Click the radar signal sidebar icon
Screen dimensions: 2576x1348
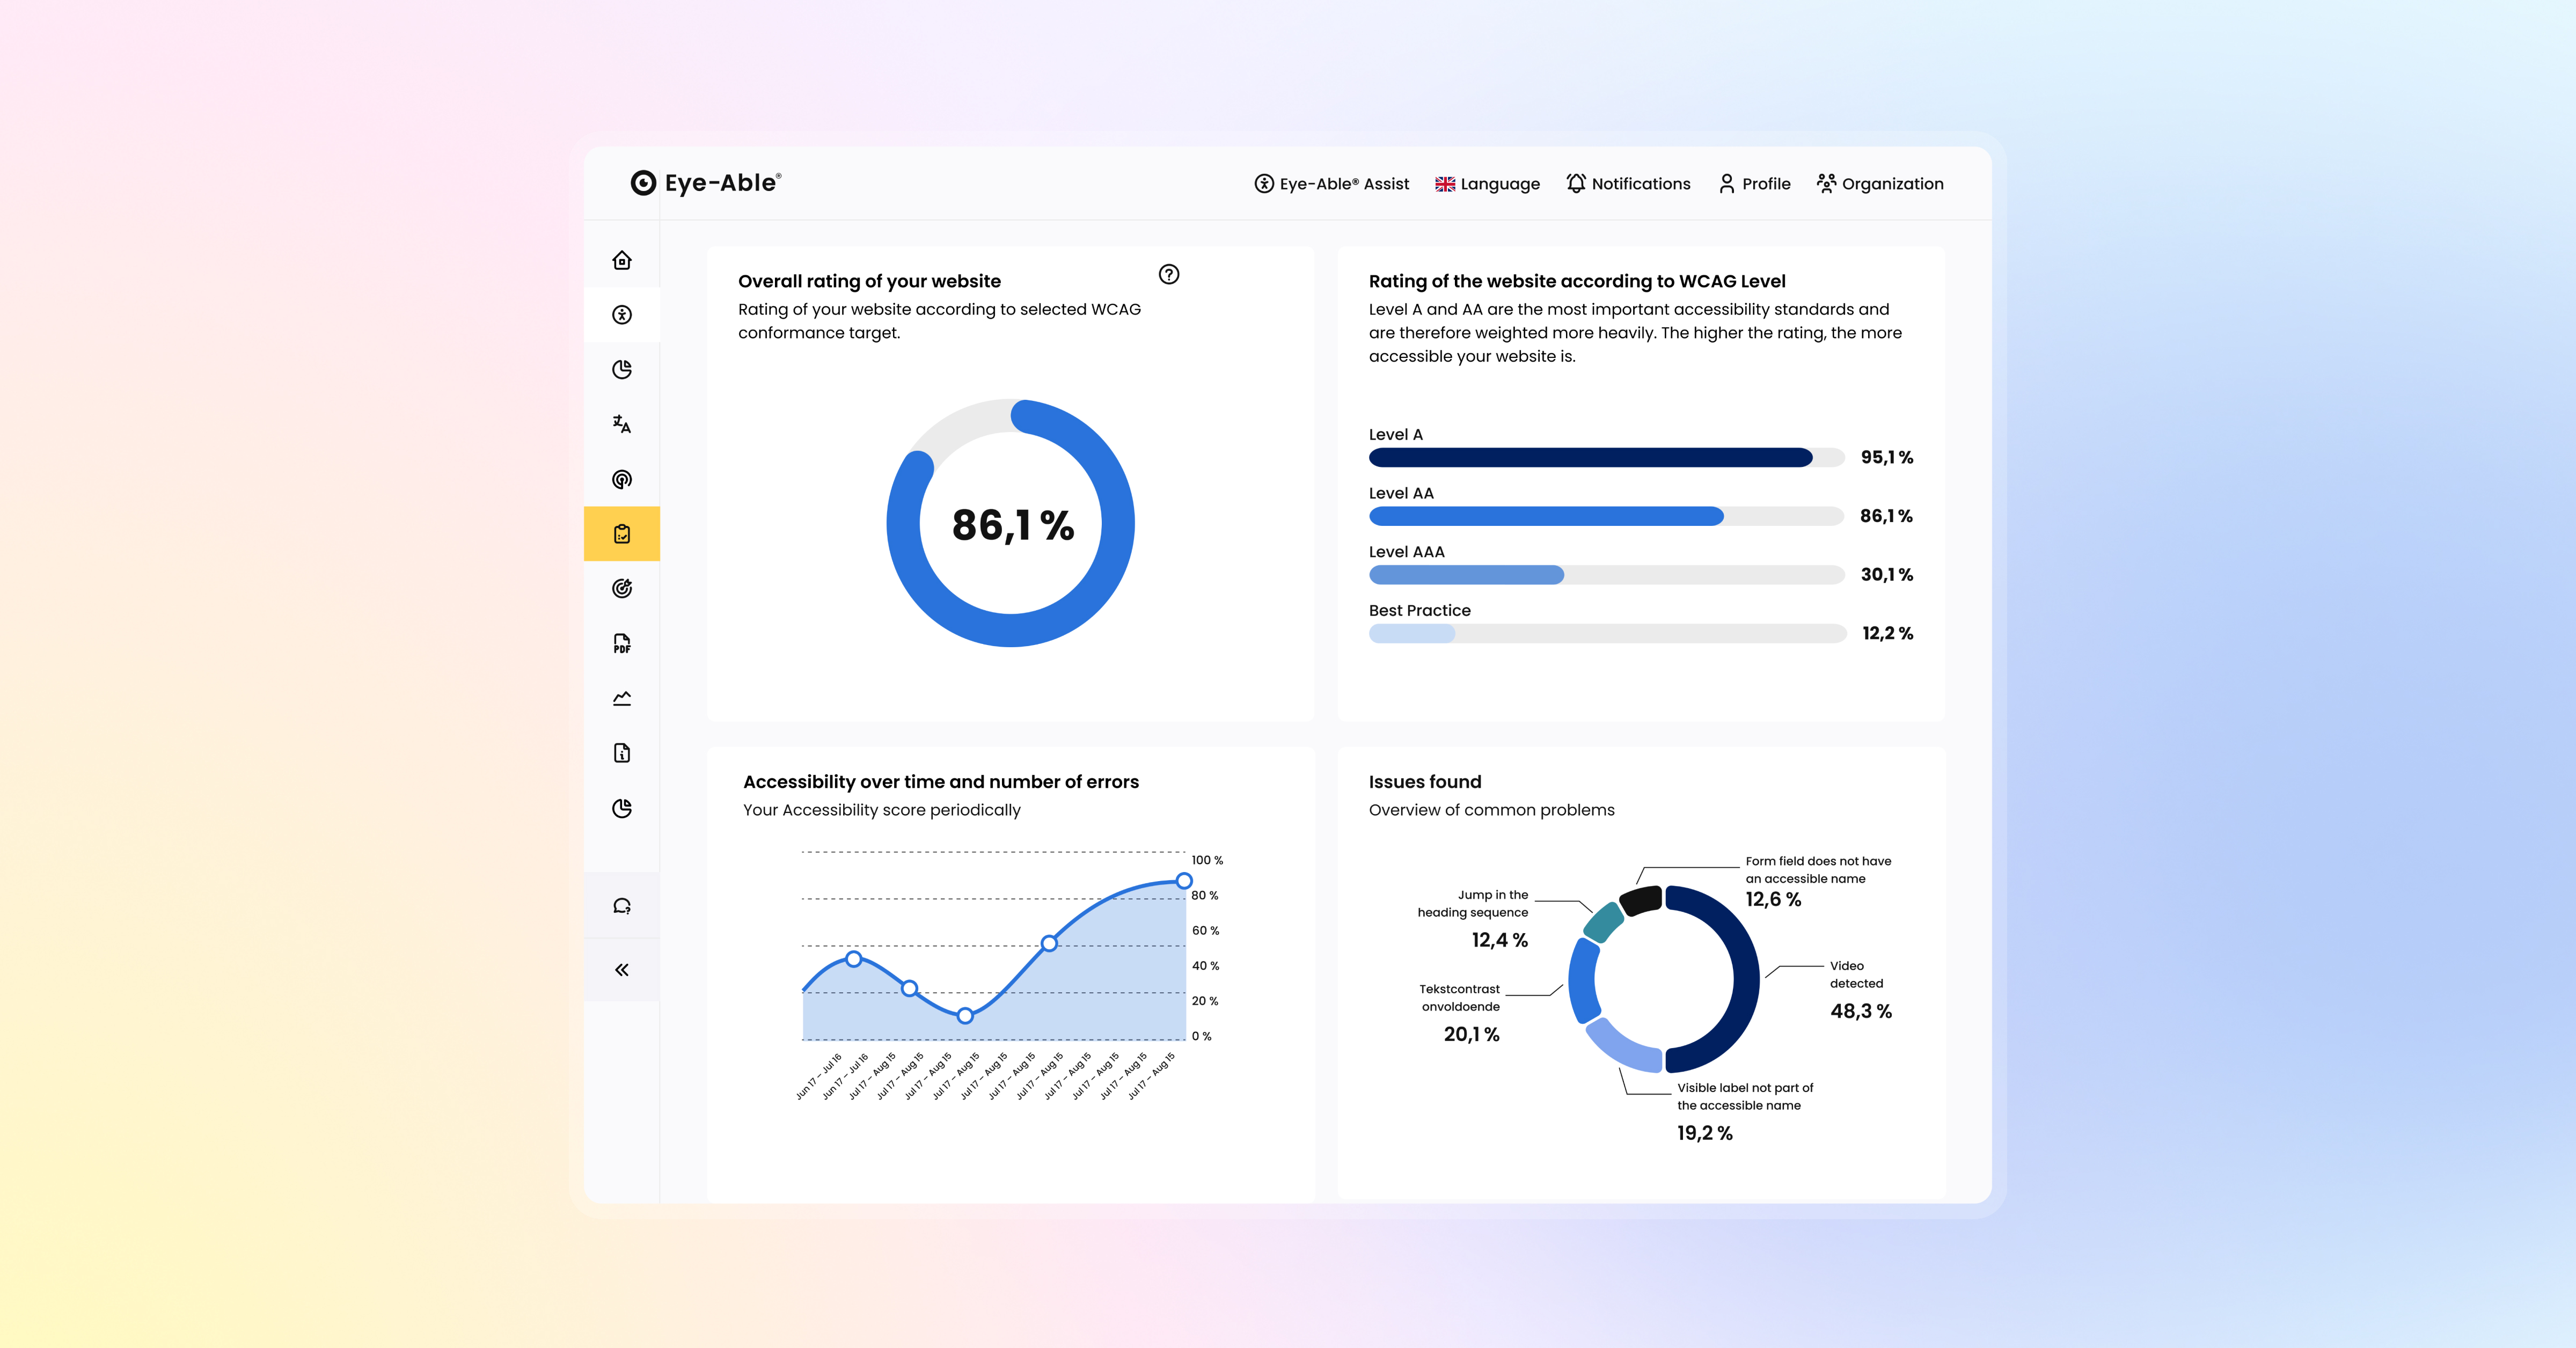622,479
